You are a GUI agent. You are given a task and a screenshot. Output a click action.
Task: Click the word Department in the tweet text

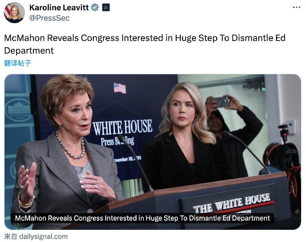tap(29, 51)
